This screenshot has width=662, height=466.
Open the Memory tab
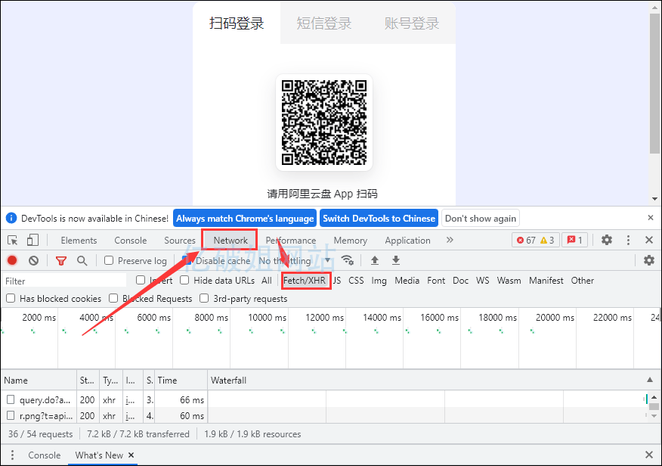(x=351, y=241)
